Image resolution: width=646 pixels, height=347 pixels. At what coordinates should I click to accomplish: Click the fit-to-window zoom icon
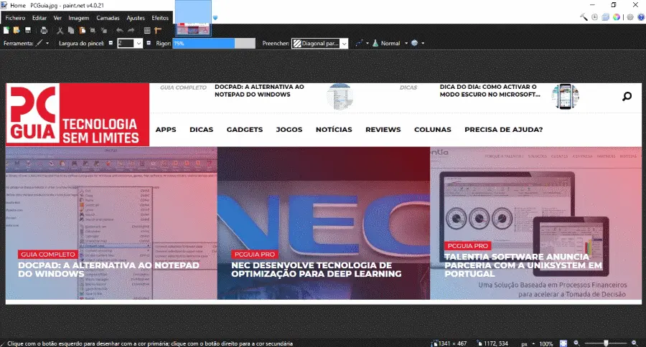tap(563, 343)
